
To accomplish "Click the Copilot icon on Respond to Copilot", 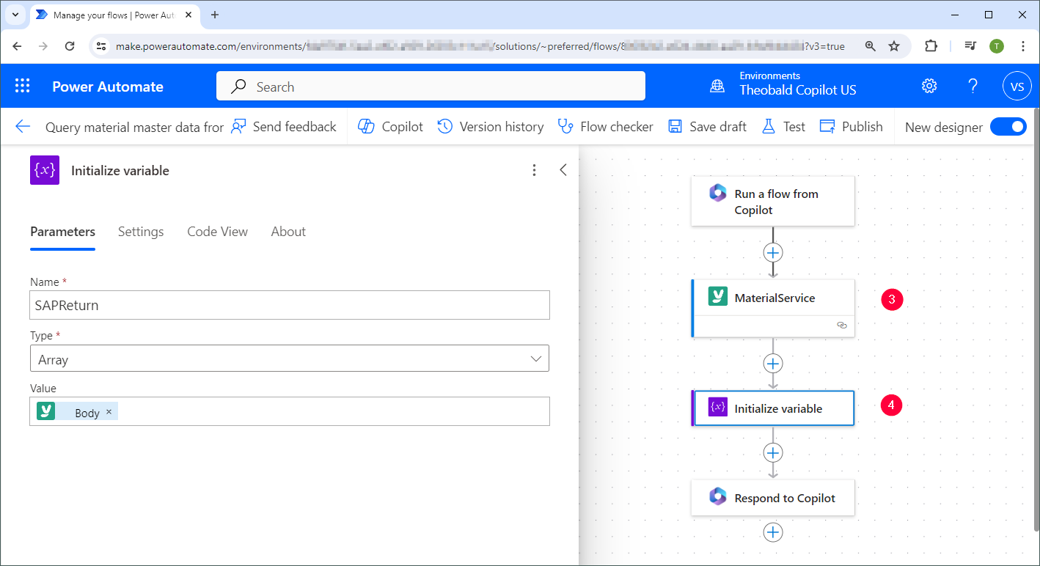I will 717,497.
